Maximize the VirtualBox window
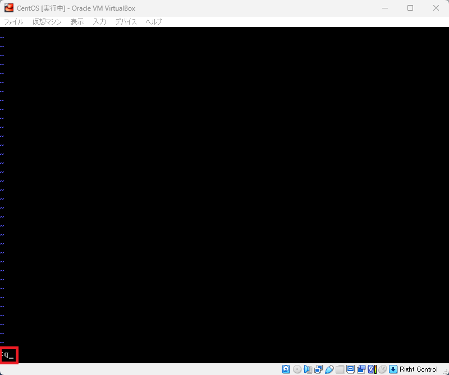This screenshot has width=449, height=375. (410, 8)
